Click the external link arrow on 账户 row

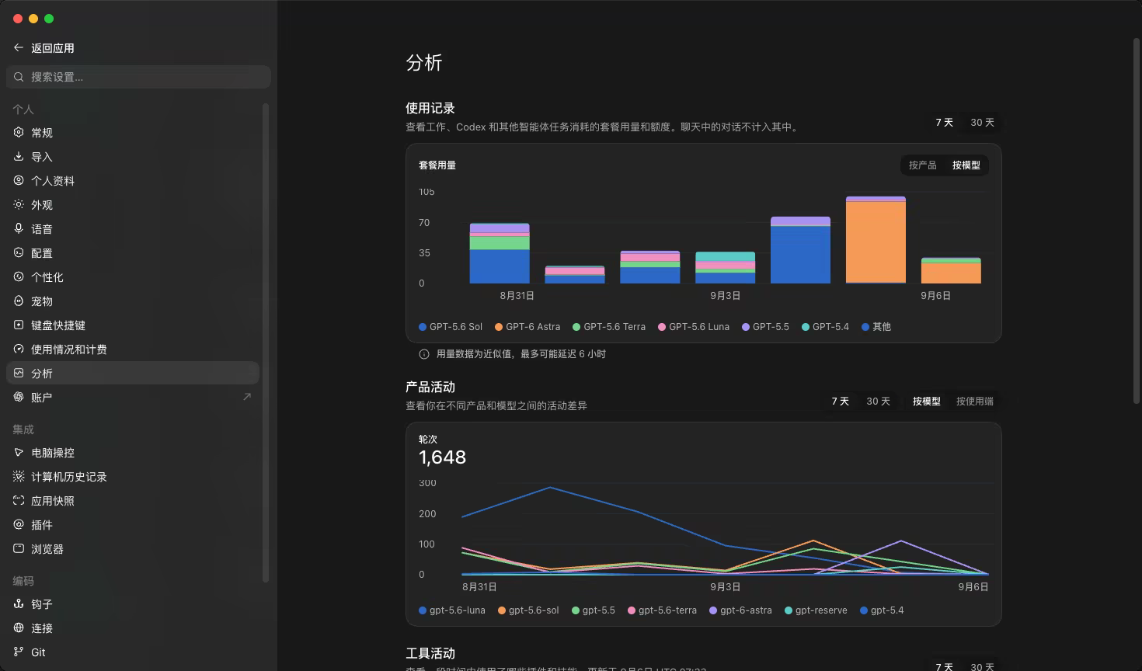click(x=247, y=397)
